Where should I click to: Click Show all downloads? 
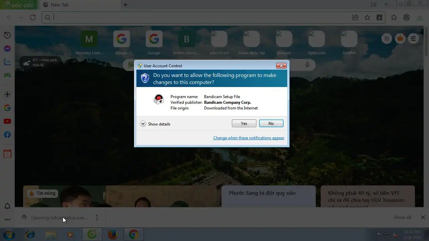coord(402,218)
